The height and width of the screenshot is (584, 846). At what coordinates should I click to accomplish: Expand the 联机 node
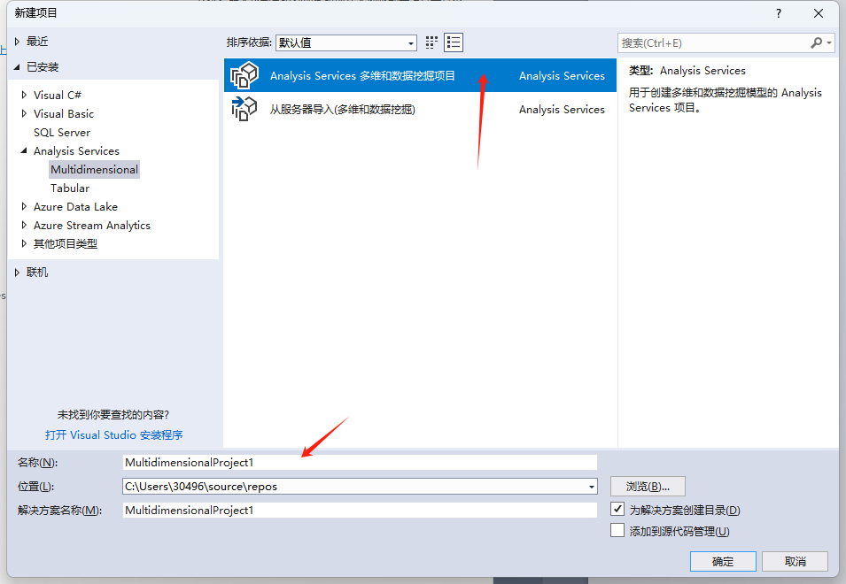(x=17, y=273)
